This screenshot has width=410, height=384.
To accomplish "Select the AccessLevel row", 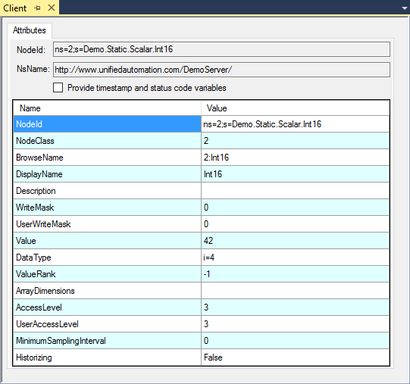I will (x=201, y=308).
